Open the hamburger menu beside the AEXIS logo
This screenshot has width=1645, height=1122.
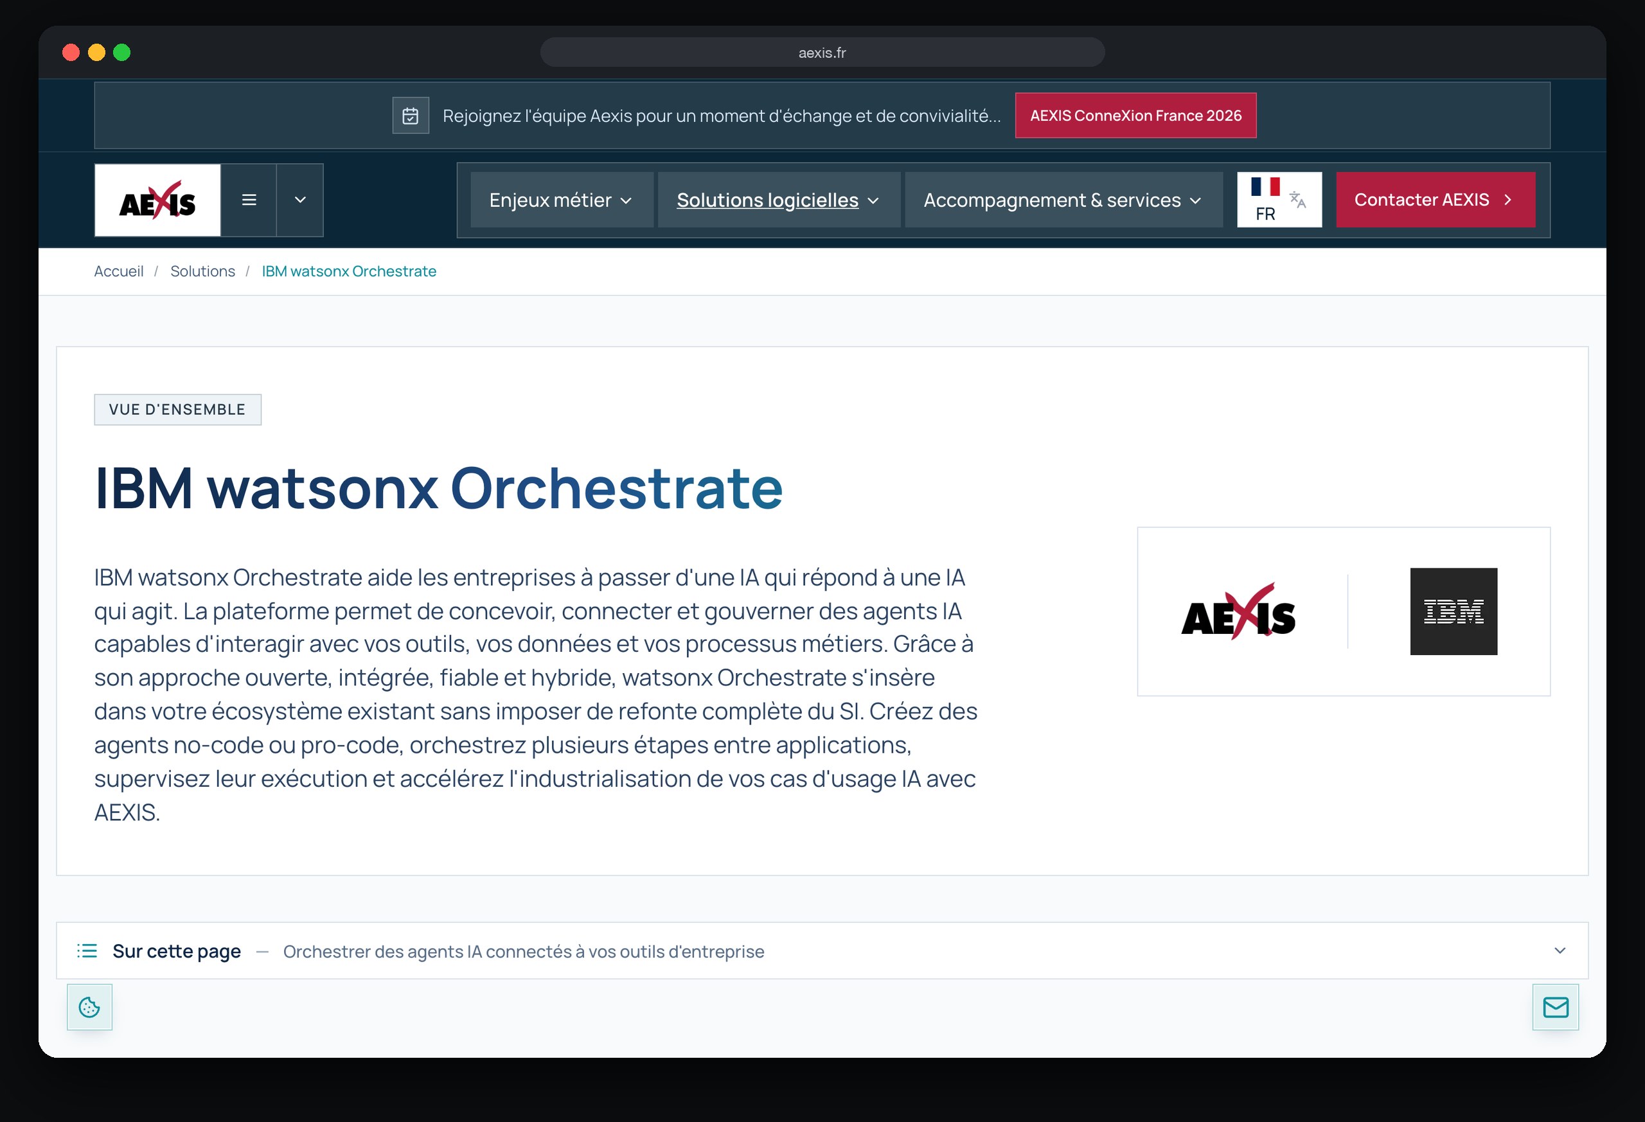pyautogui.click(x=249, y=200)
